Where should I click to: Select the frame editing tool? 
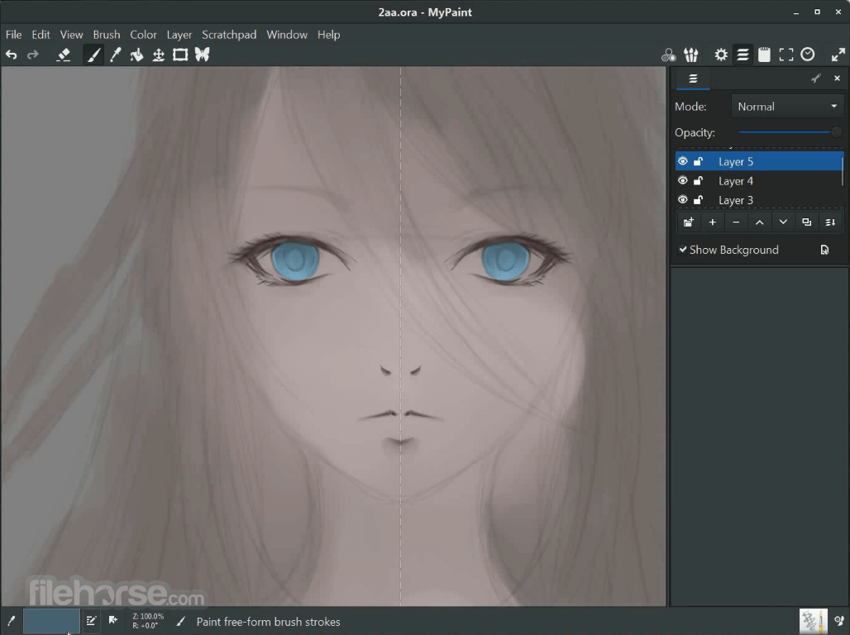click(180, 55)
